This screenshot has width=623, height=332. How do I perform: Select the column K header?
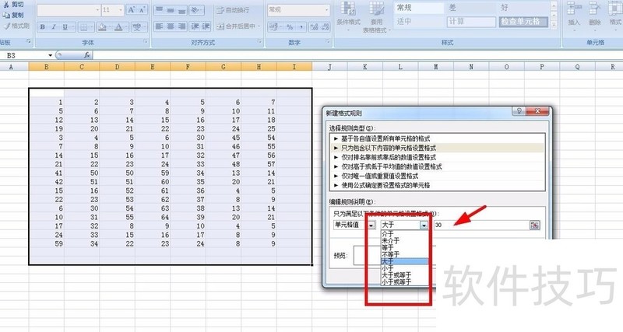[364, 67]
